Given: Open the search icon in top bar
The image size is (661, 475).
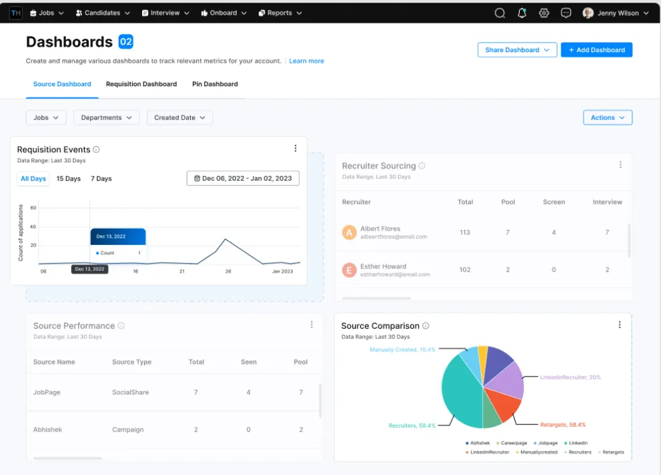Looking at the screenshot, I should (x=500, y=13).
